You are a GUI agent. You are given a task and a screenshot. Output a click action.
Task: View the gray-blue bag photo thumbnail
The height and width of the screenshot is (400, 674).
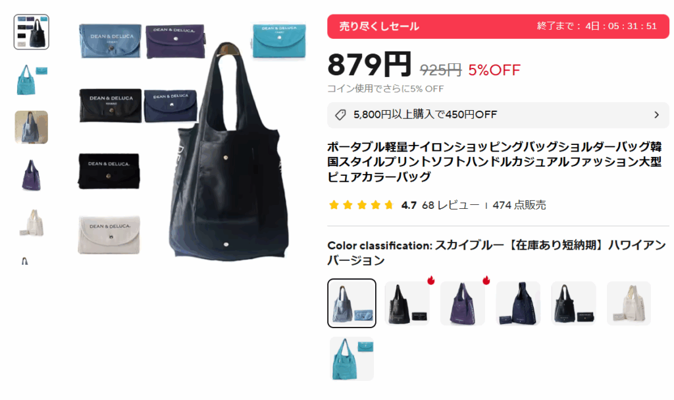point(32,127)
